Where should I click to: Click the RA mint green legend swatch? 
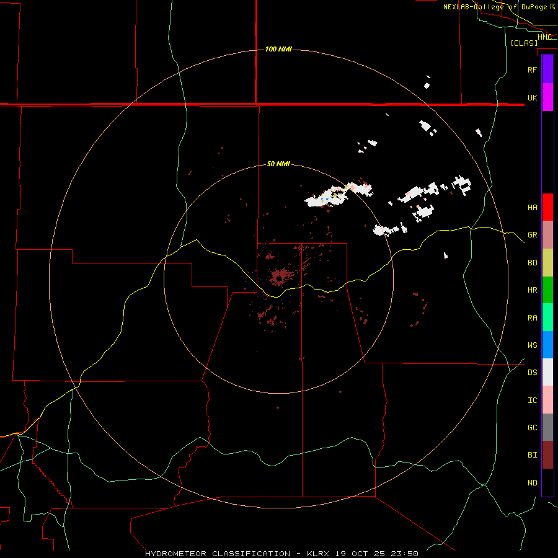[x=547, y=317]
